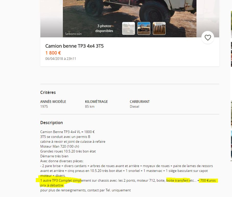The width and height of the screenshot is (232, 197).
Task: Select the blue-sky truck thumbnail
Action: pos(144,28)
